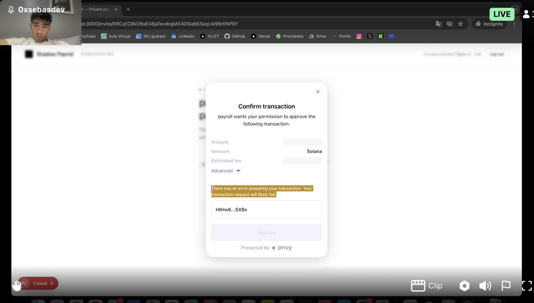
Task: Click the Incógnito profile chip
Action: (x=489, y=24)
